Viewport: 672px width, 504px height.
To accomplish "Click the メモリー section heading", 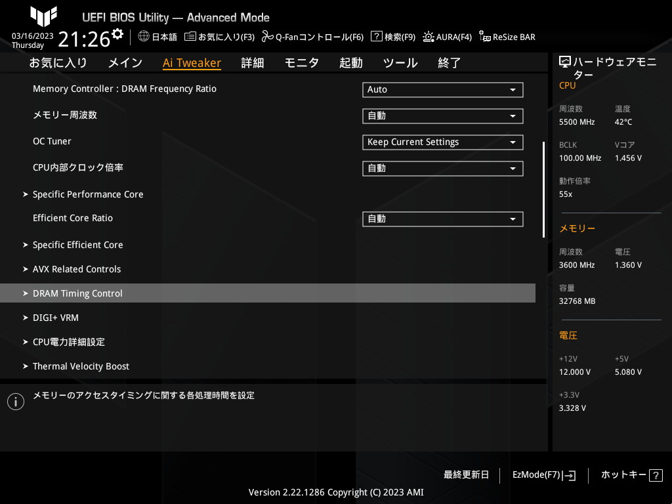I will [577, 228].
